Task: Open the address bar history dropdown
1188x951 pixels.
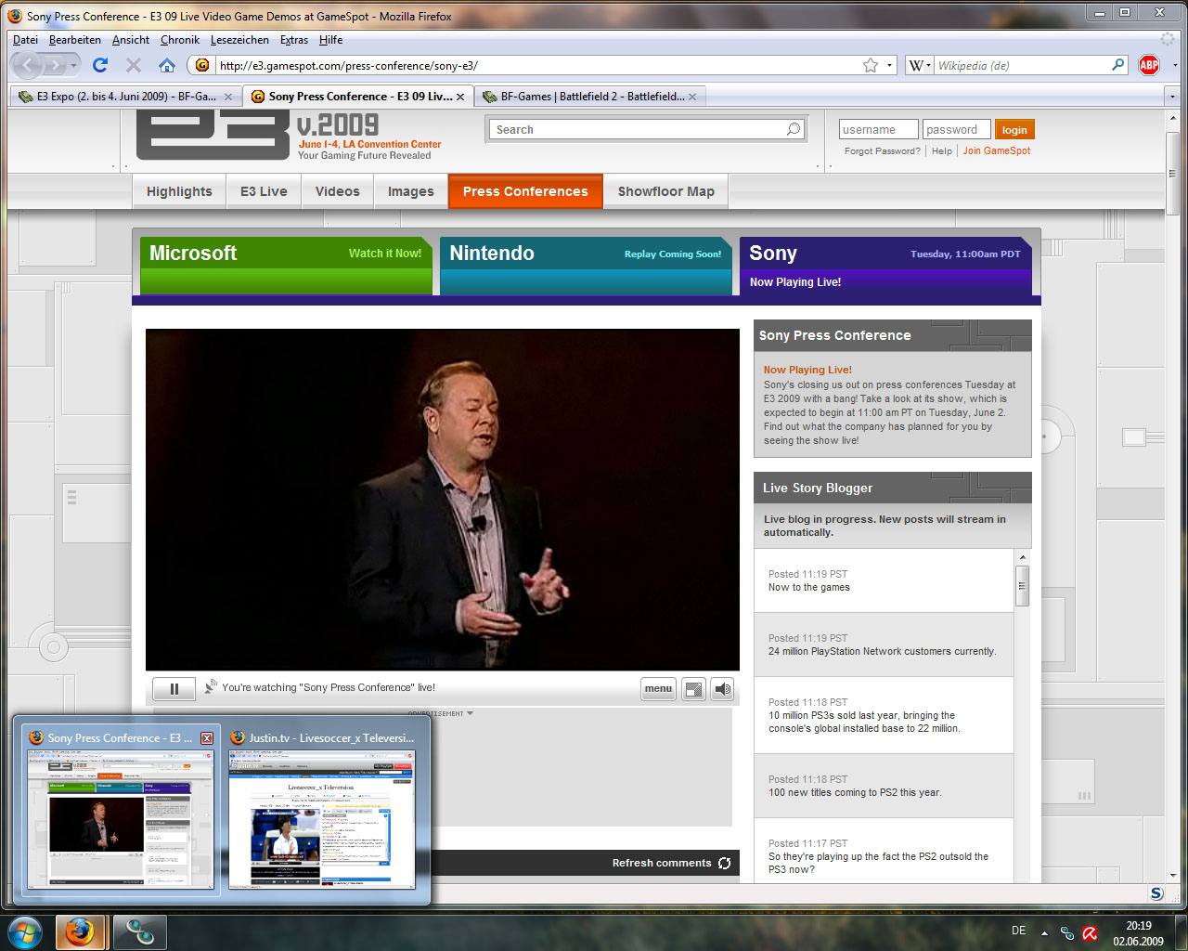Action: pyautogui.click(x=890, y=65)
